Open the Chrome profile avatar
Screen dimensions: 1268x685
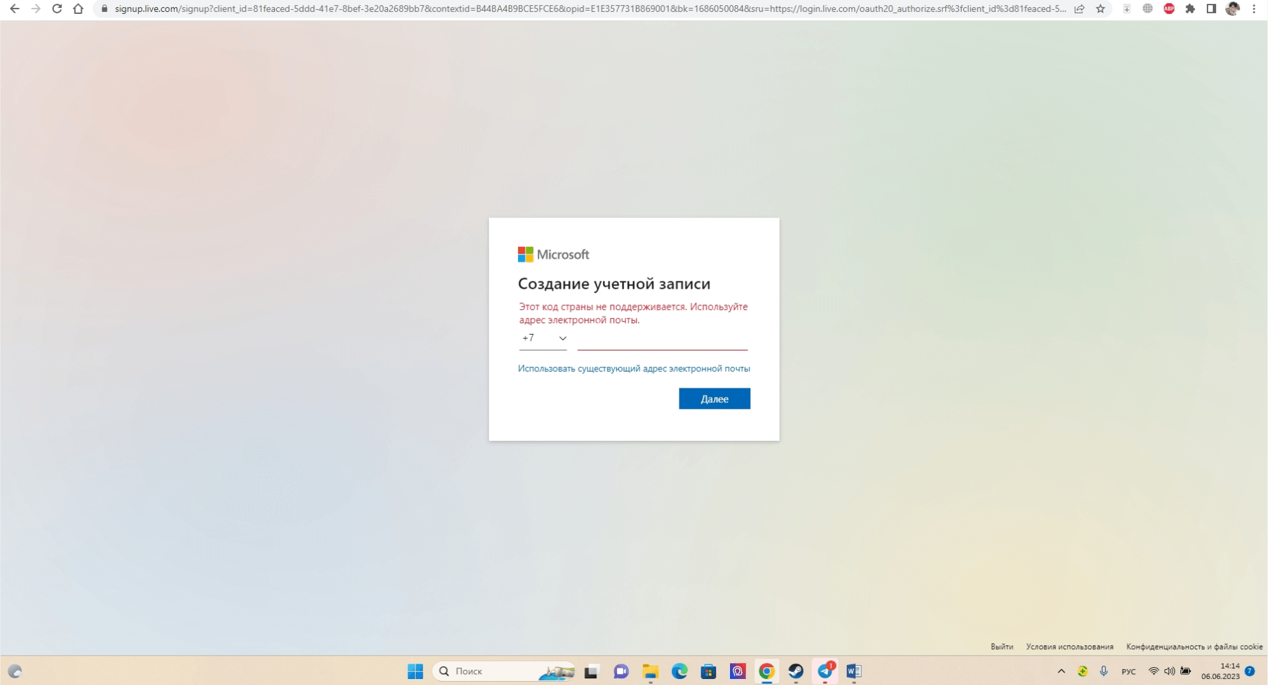click(1233, 9)
